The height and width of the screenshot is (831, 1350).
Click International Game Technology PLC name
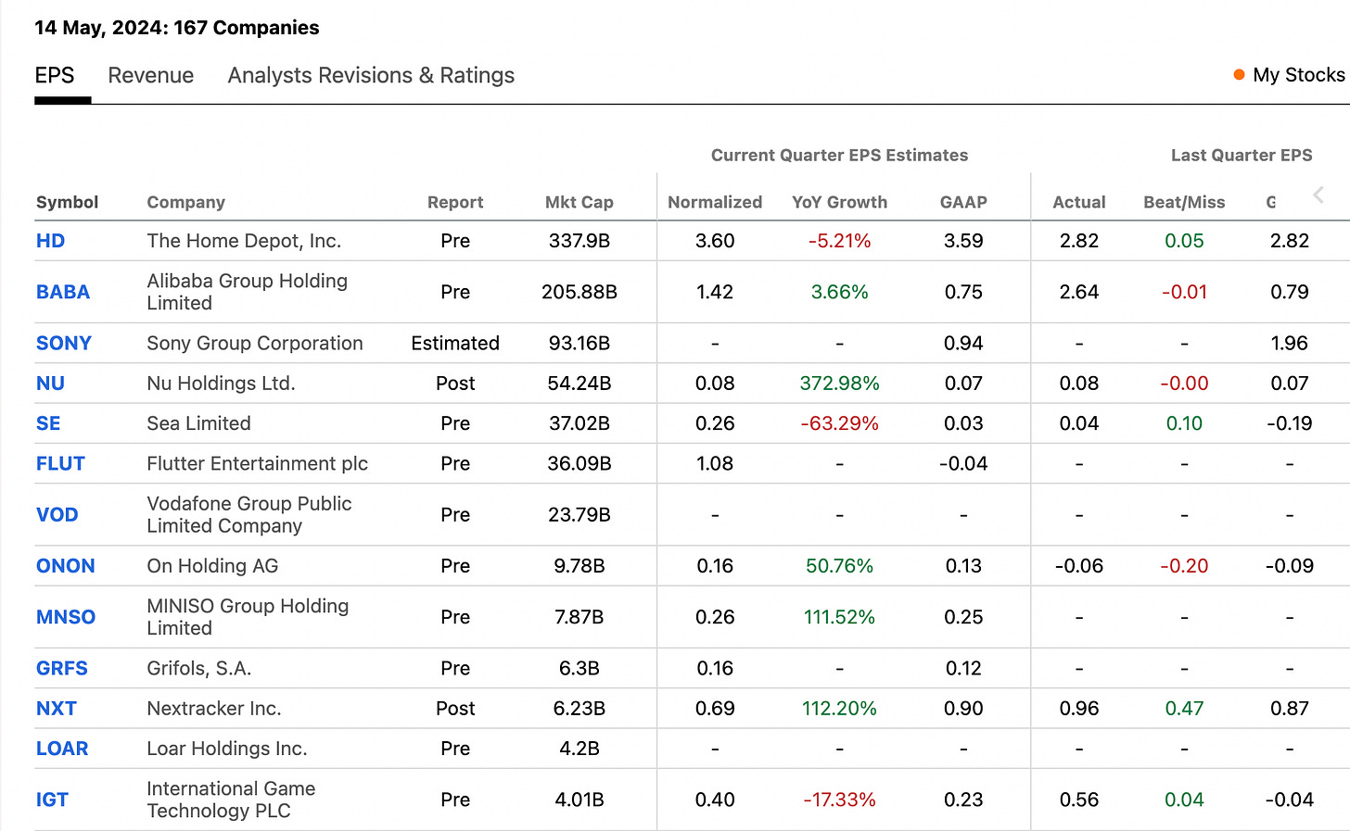click(231, 800)
